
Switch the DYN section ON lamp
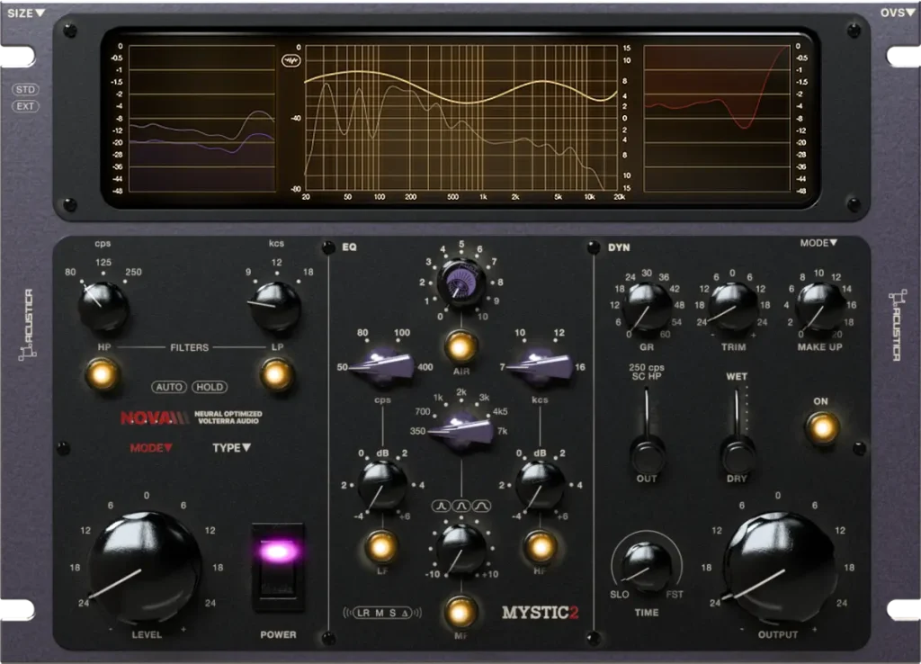coord(822,427)
